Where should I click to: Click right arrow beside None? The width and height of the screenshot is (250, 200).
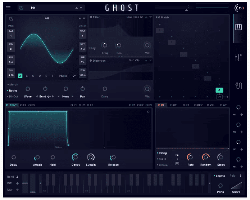tap(73, 97)
